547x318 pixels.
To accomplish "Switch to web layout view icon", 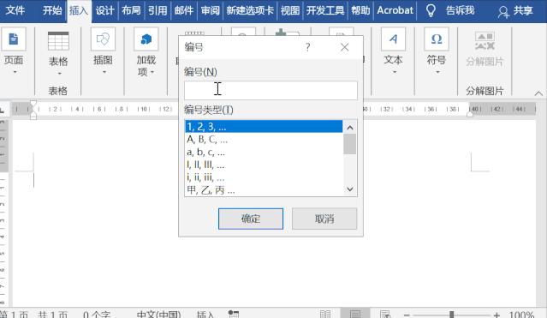I will 385,315.
